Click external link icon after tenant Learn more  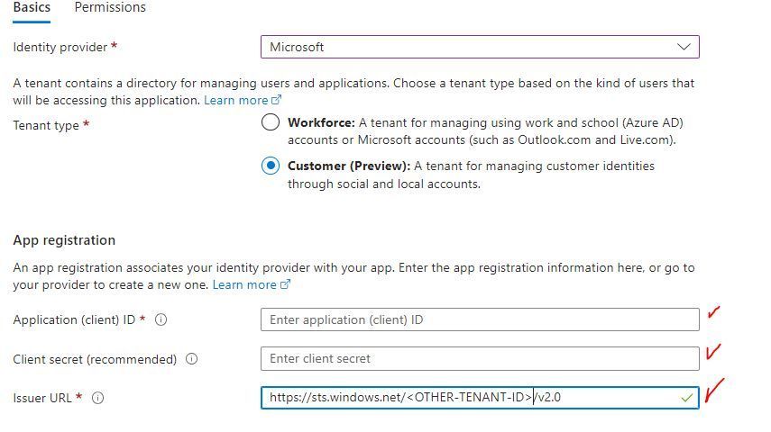[277, 100]
